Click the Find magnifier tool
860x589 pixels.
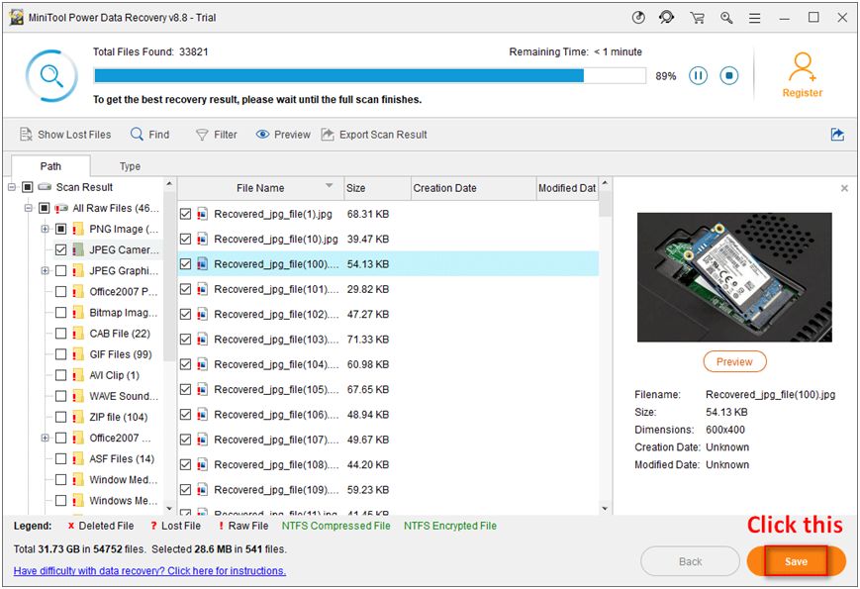point(150,135)
